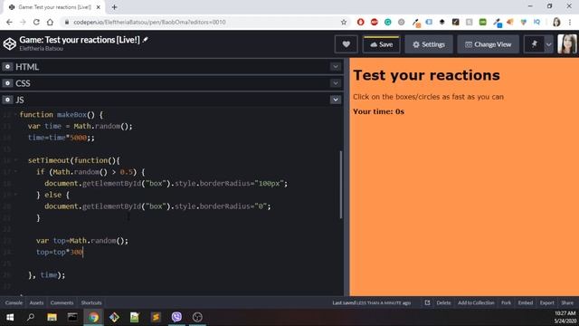Viewport: 579px width, 326px height.
Task: Click the AdBlock extension icon
Action: 374,22
